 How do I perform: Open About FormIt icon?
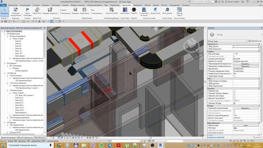point(155,11)
